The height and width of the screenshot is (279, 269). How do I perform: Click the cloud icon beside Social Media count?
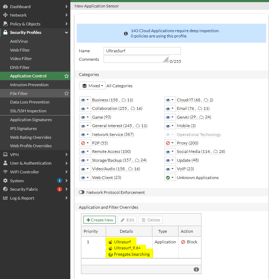(216, 152)
